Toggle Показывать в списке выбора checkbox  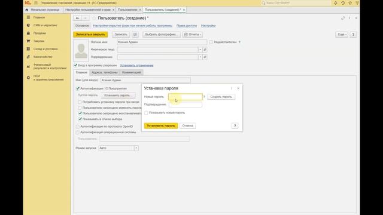(x=80, y=119)
